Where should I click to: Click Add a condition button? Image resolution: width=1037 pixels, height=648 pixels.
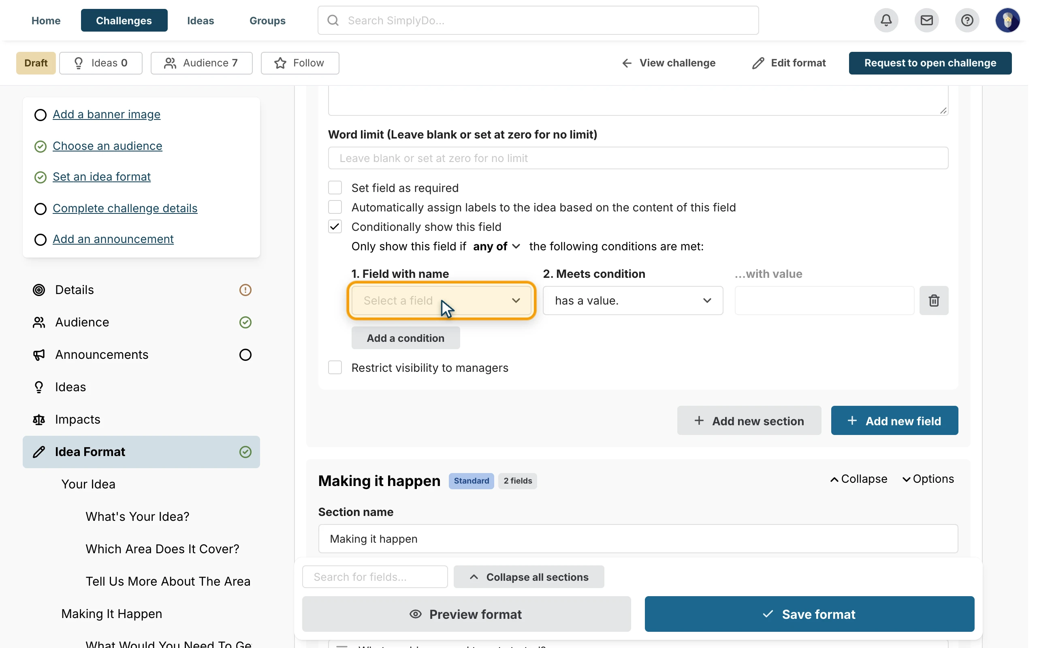pos(405,338)
